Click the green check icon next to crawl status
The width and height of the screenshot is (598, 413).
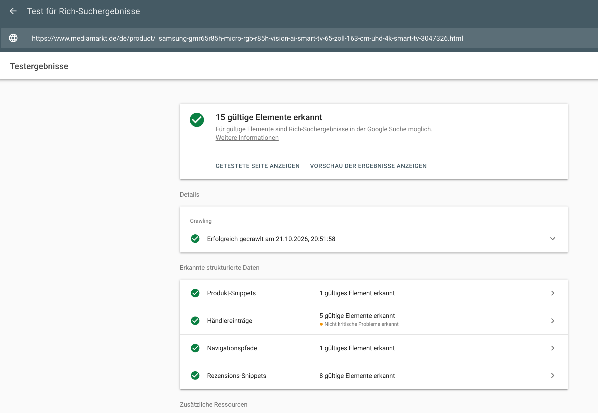click(195, 239)
